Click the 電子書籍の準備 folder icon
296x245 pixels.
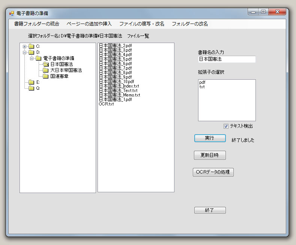pos(38,58)
